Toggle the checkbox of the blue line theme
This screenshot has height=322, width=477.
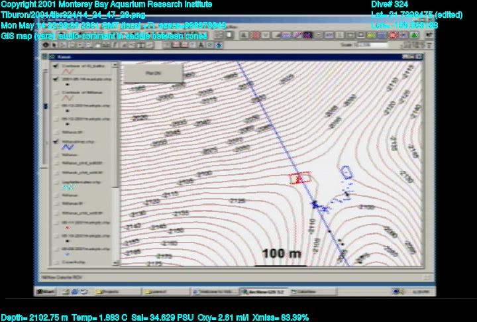56,142
